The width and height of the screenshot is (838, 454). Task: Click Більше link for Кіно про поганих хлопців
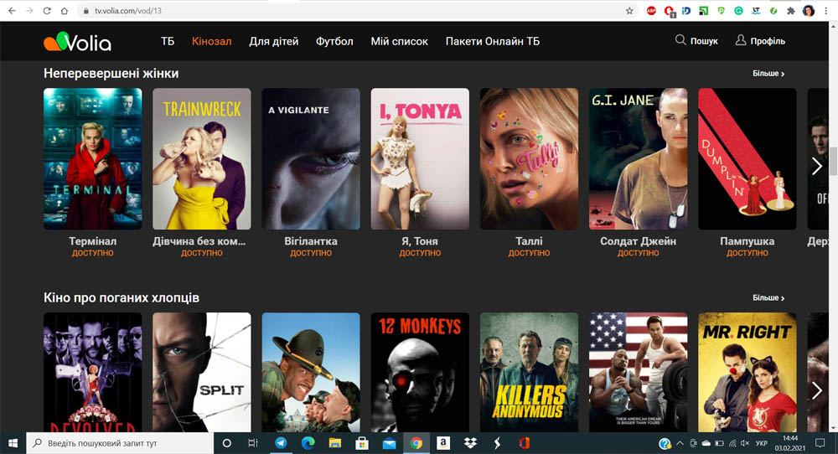click(x=768, y=297)
